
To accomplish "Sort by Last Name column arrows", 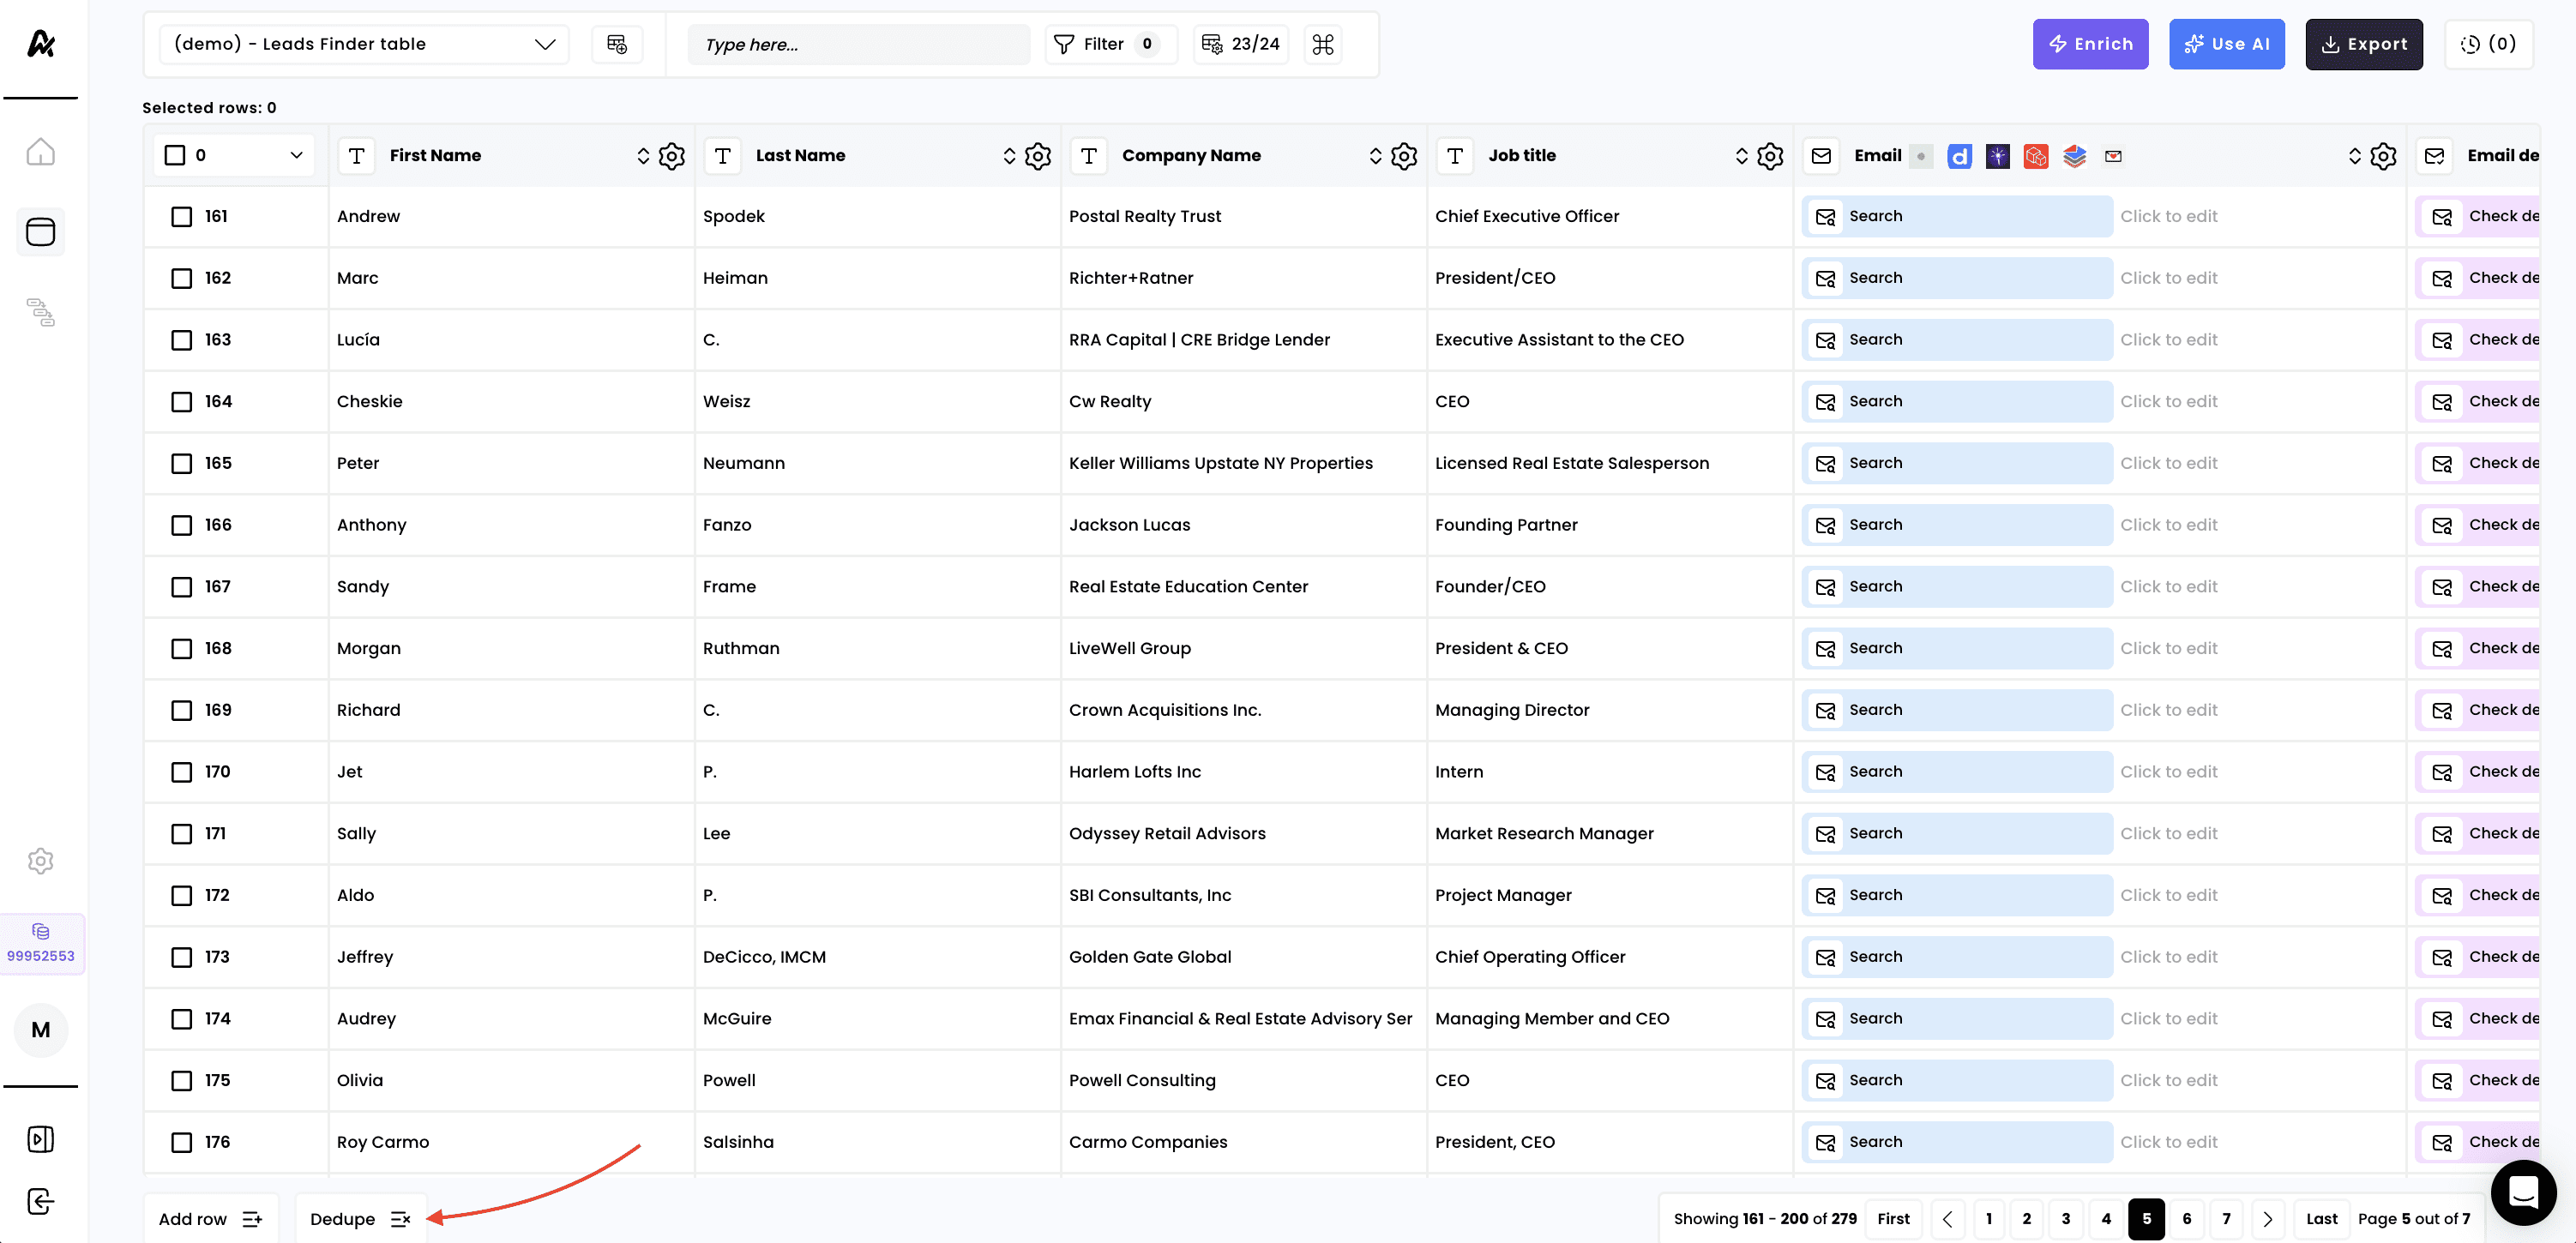I will [x=1009, y=156].
